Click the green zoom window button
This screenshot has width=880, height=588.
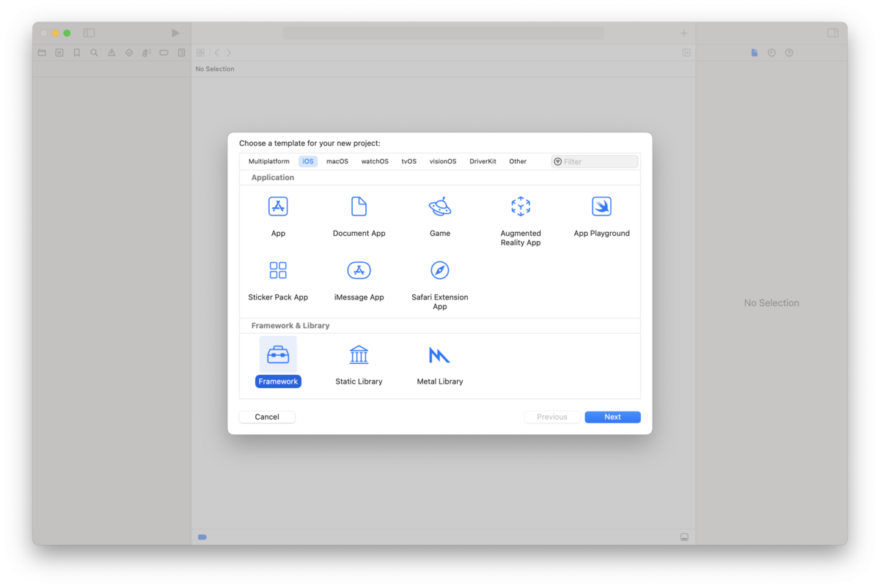coord(67,33)
